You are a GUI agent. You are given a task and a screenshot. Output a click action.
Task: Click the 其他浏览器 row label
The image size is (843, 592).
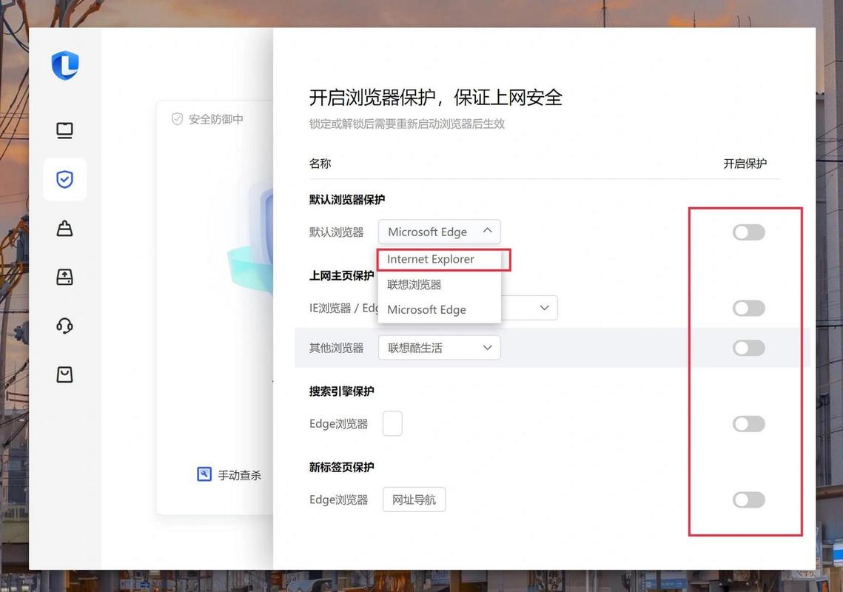tap(336, 348)
